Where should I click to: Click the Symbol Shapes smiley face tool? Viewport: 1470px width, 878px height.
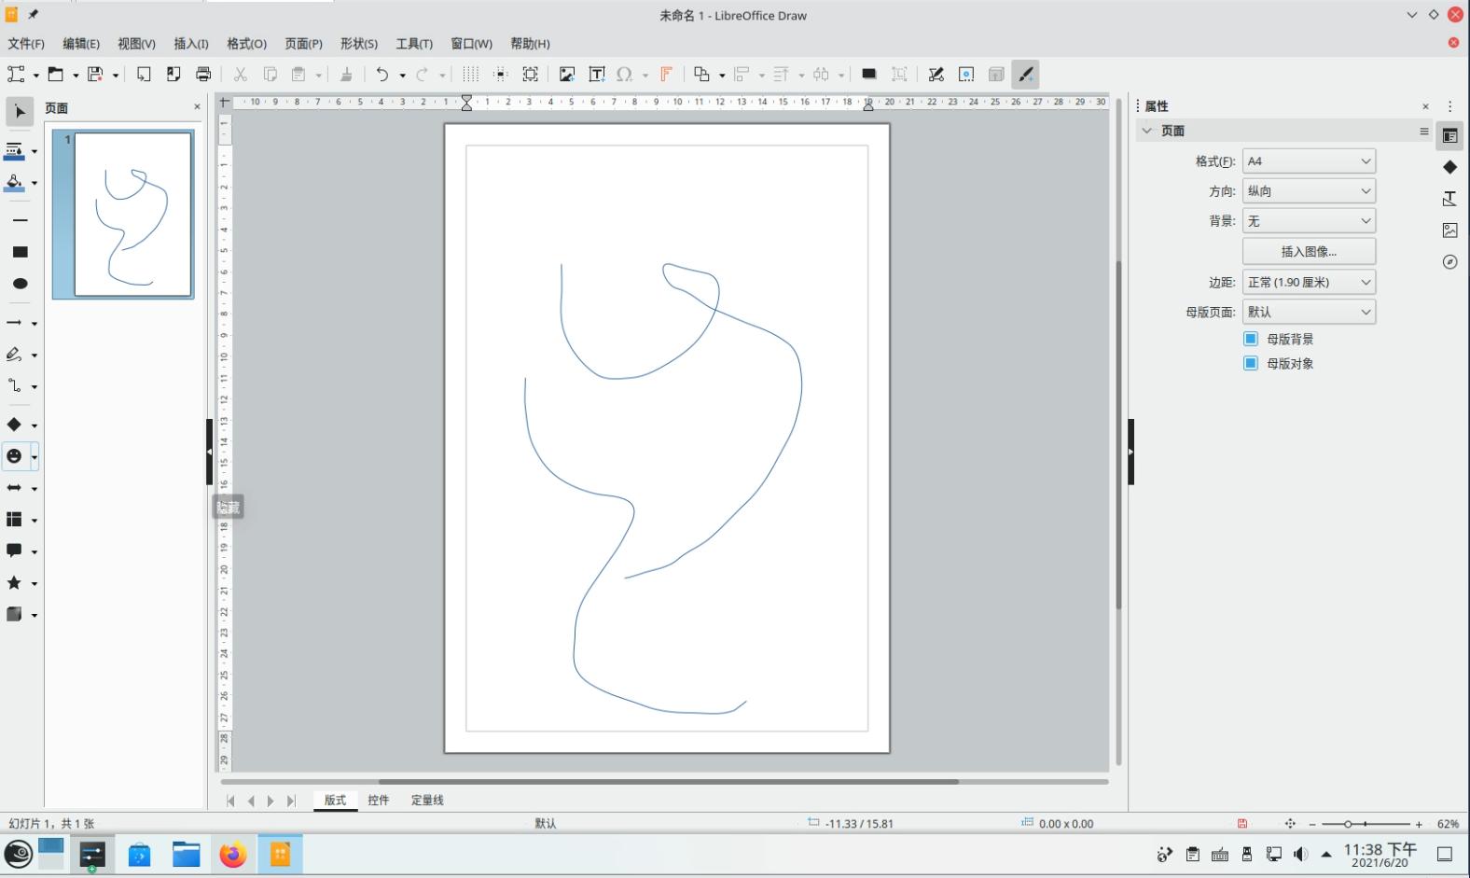pos(14,456)
